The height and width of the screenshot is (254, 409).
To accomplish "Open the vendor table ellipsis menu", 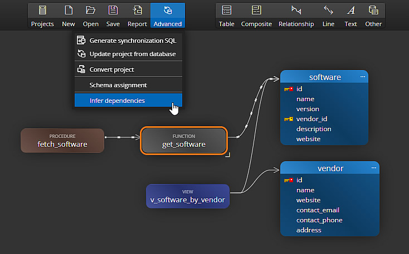I will (373, 168).
